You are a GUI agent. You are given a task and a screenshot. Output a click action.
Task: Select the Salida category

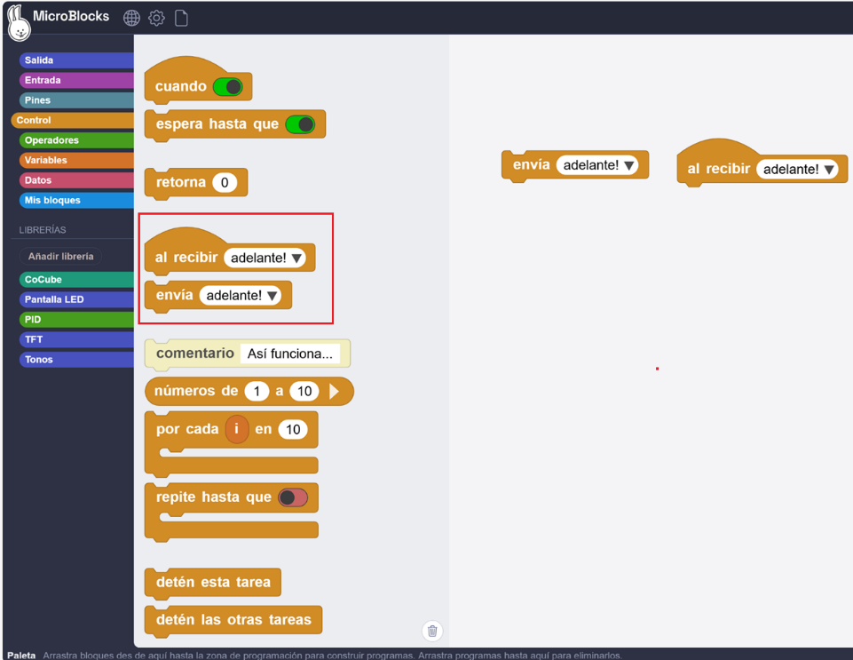click(75, 60)
